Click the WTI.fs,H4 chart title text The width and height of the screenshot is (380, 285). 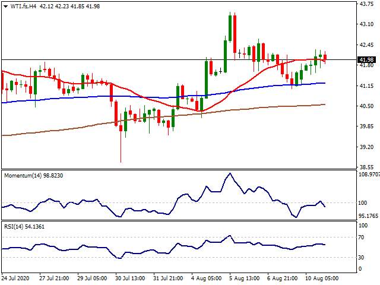(24, 7)
